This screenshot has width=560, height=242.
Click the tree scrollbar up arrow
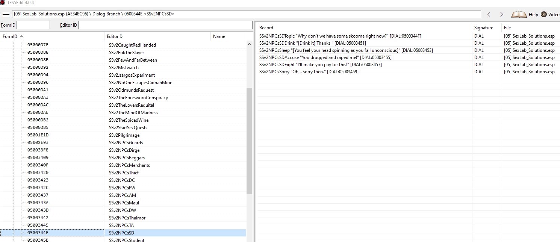pos(249,44)
